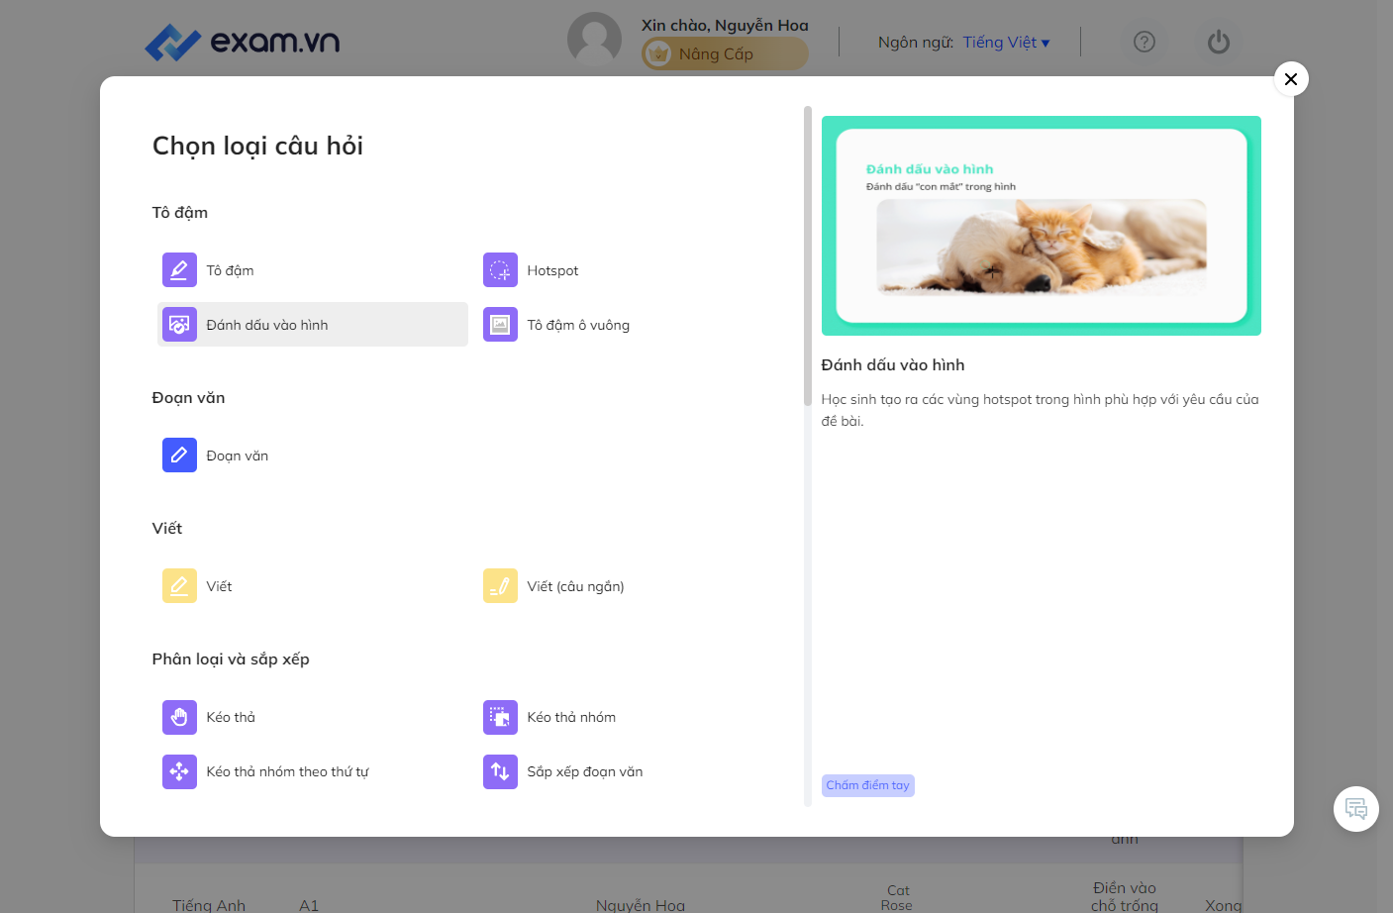Choose the Tô đậm ô vuông label
The image size is (1393, 913).
point(578,325)
